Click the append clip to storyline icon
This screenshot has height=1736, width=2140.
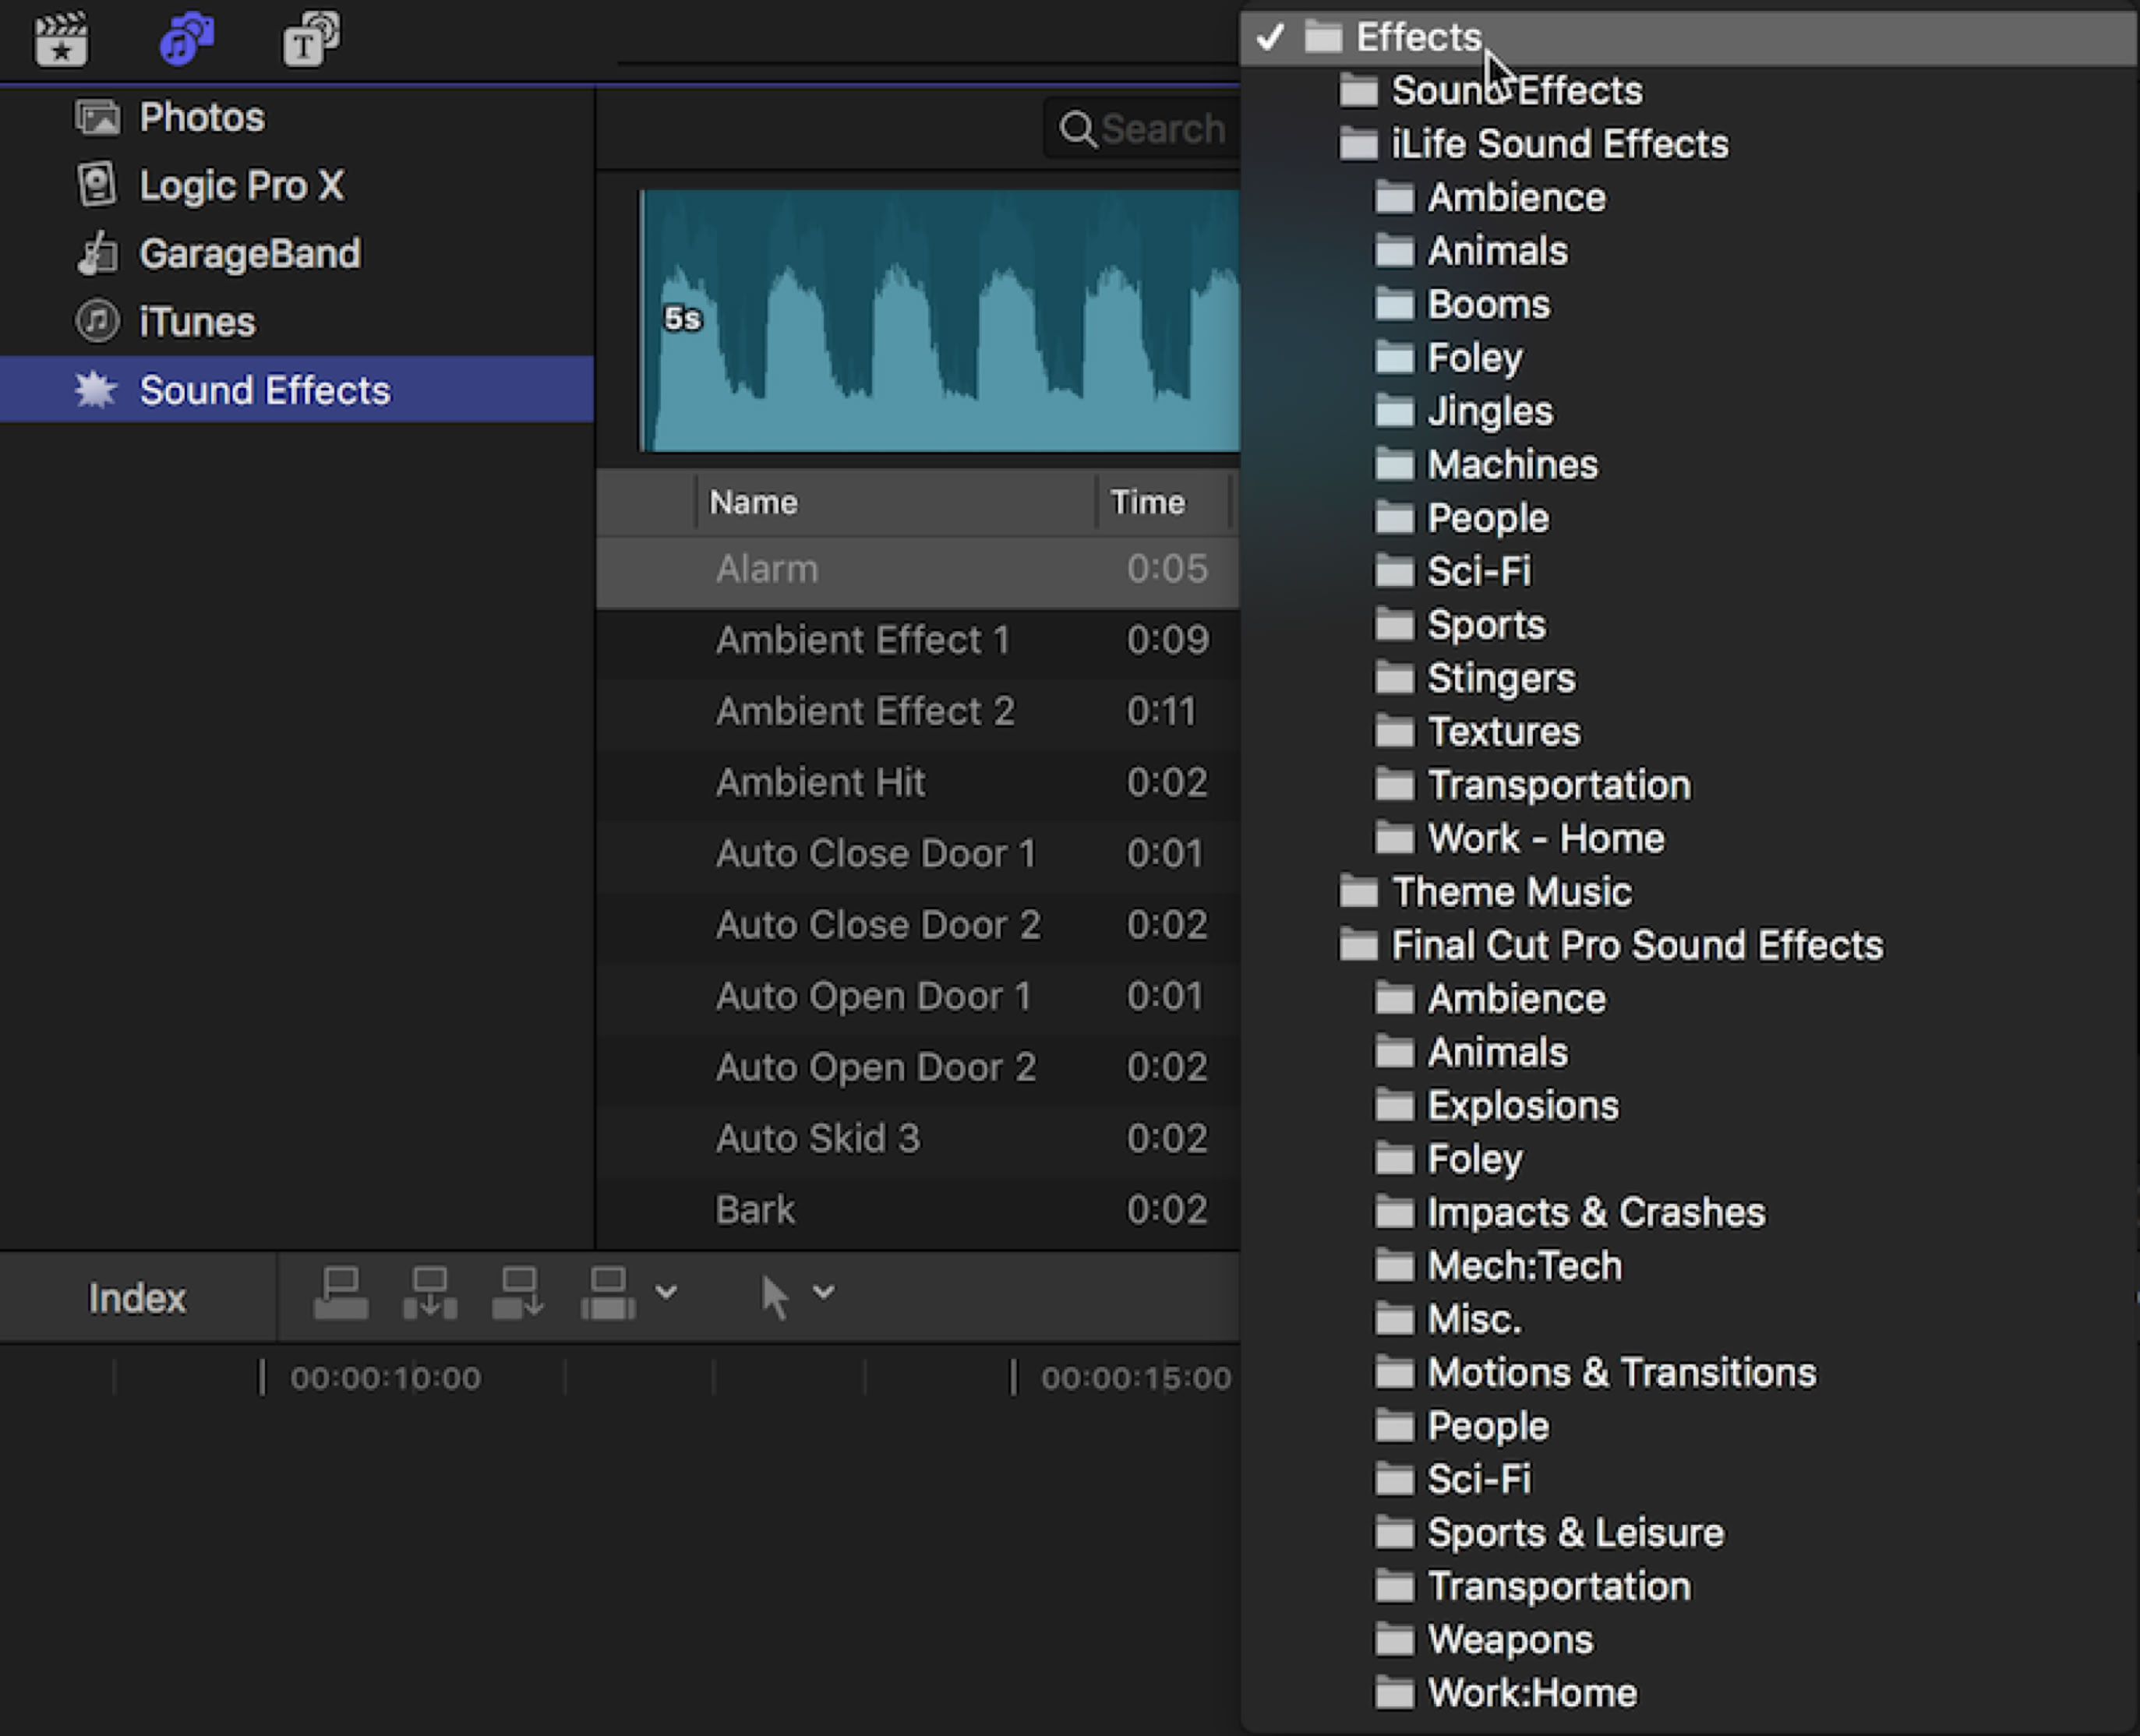click(518, 1294)
